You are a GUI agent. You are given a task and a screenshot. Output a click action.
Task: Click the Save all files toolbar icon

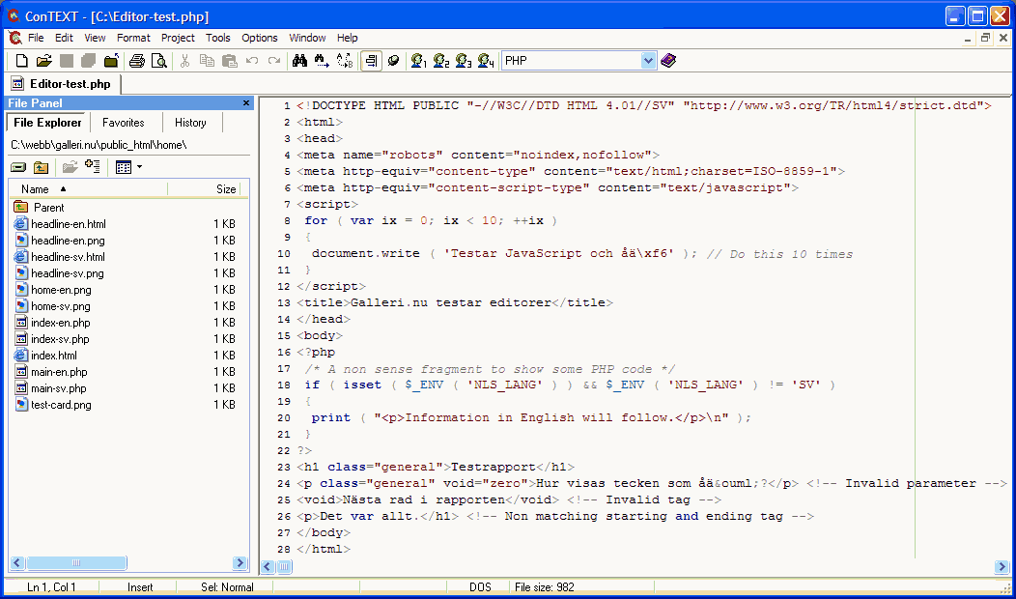pyautogui.click(x=88, y=61)
